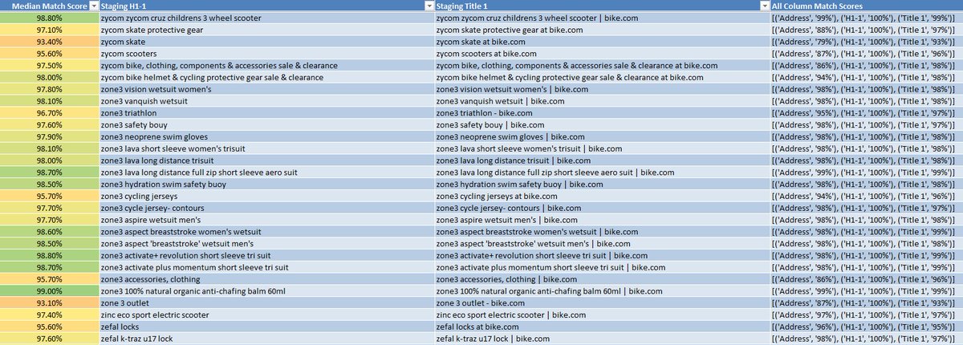Click the 98.60% median score cell
Screen dimensions: 963x345
[x=50, y=233]
